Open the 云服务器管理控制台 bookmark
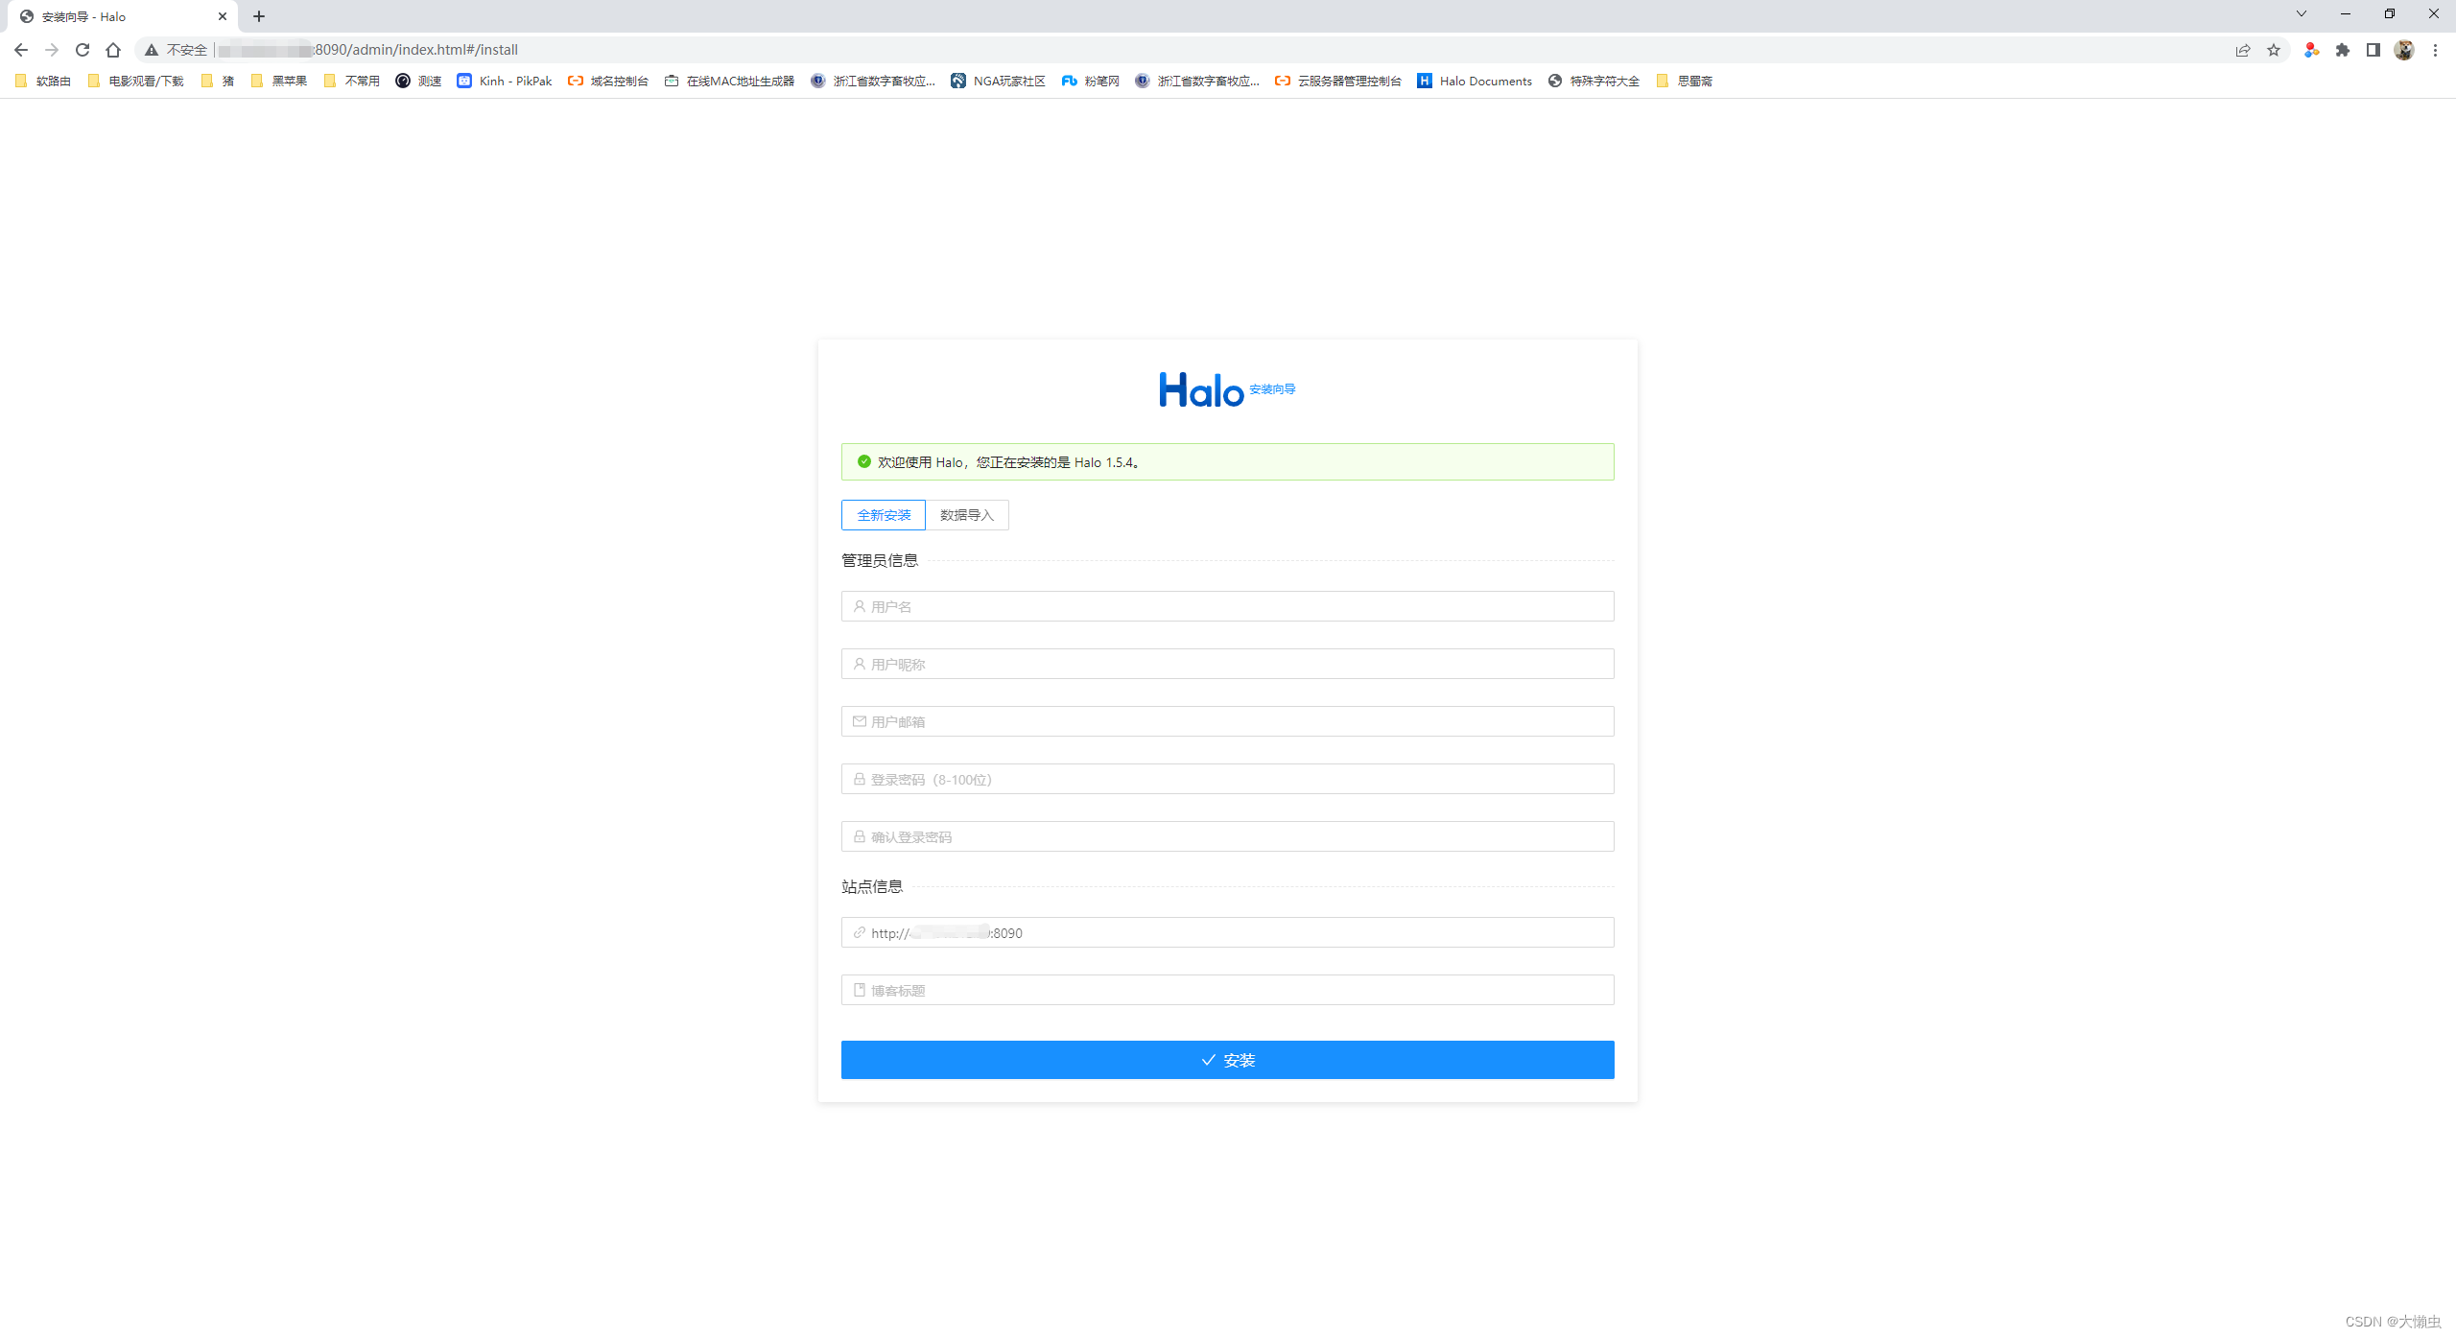The height and width of the screenshot is (1338, 2456). pyautogui.click(x=1337, y=81)
